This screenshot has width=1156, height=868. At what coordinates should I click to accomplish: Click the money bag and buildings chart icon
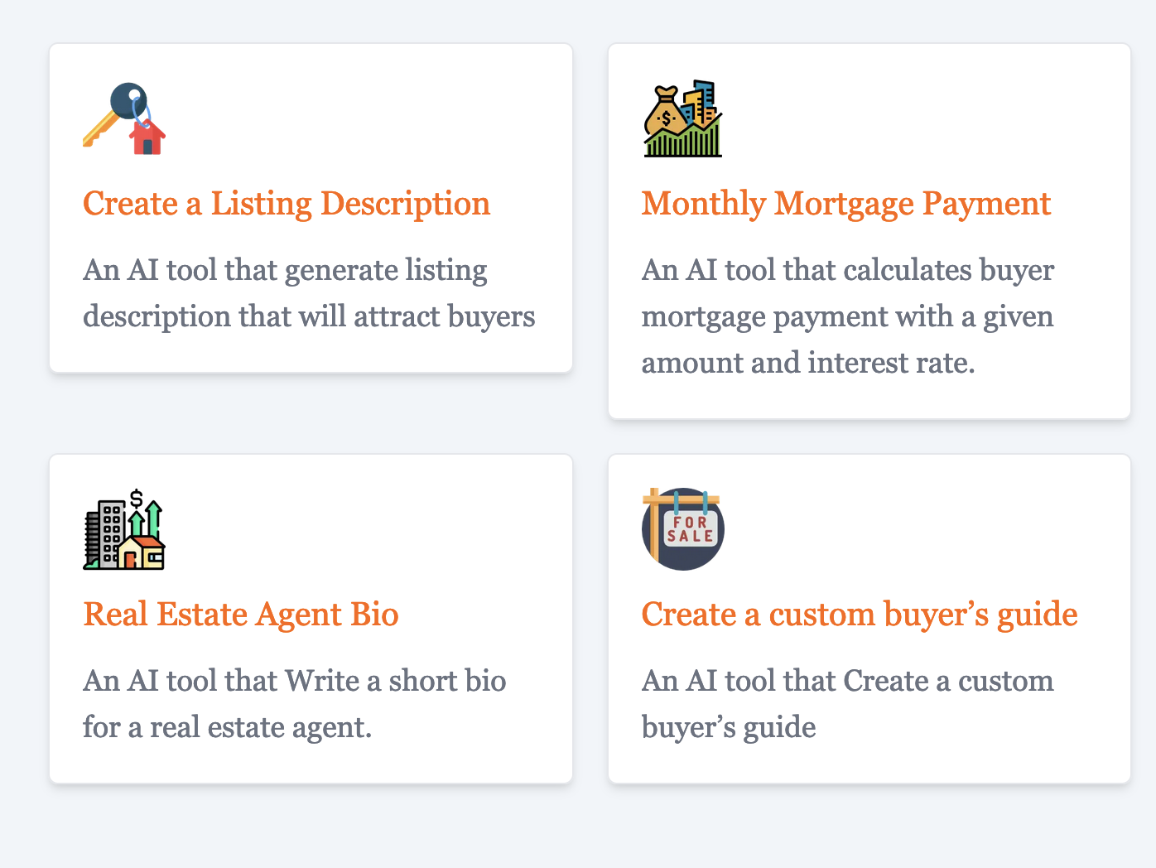(x=683, y=118)
